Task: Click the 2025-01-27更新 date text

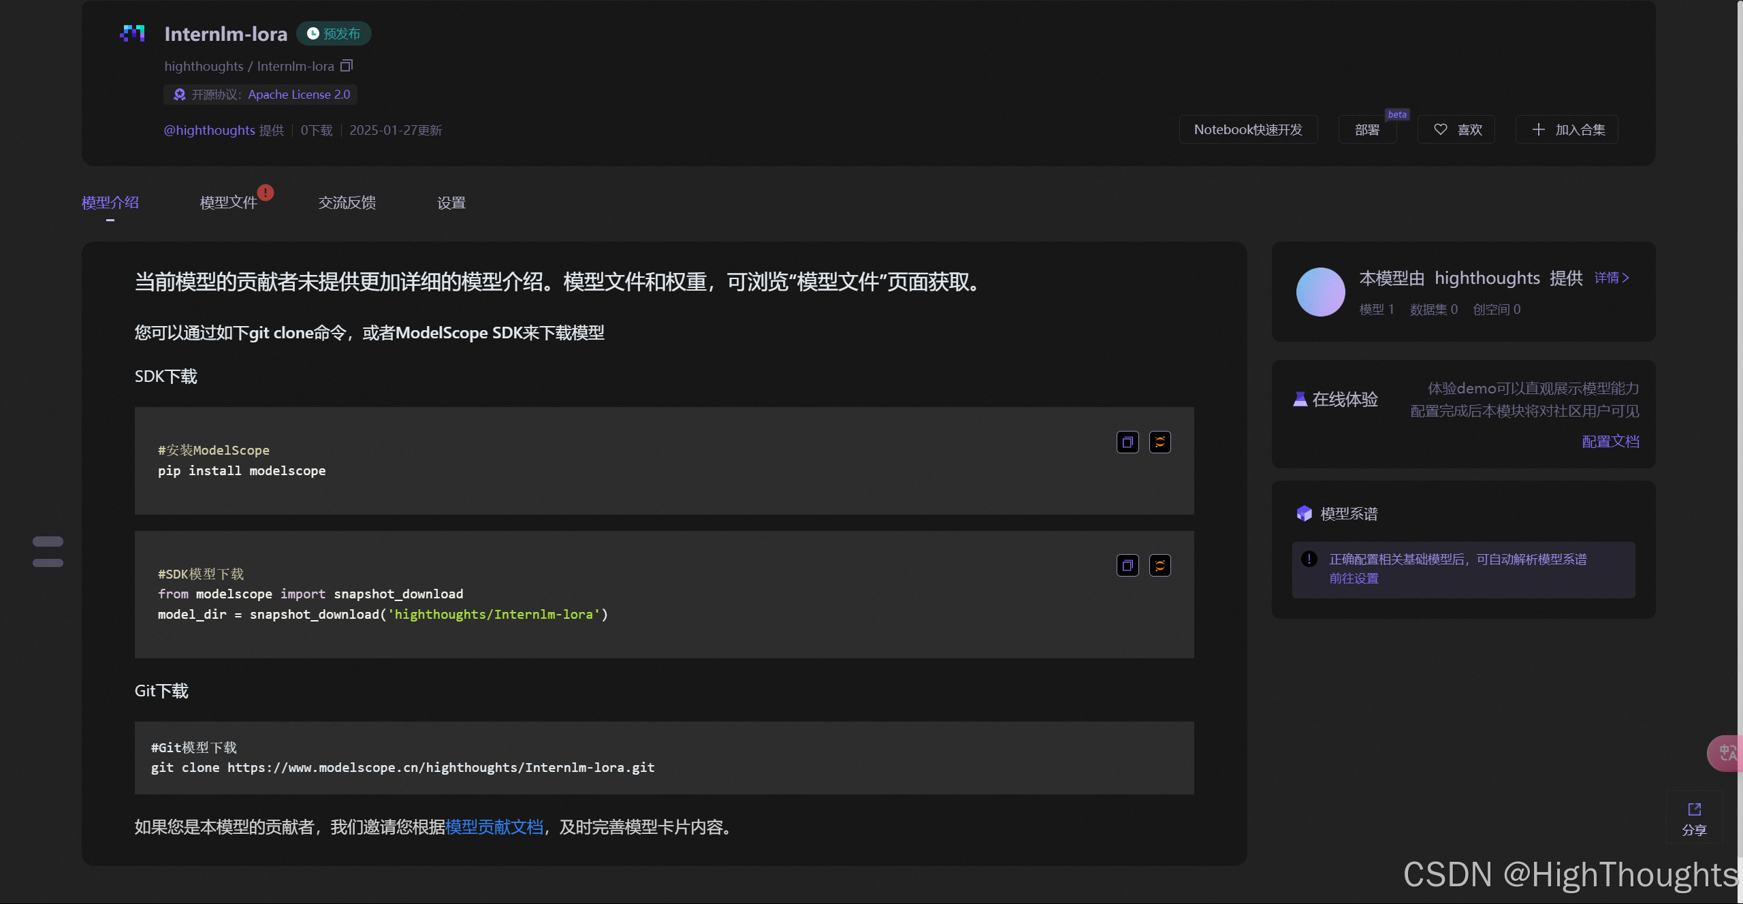Action: 396,130
